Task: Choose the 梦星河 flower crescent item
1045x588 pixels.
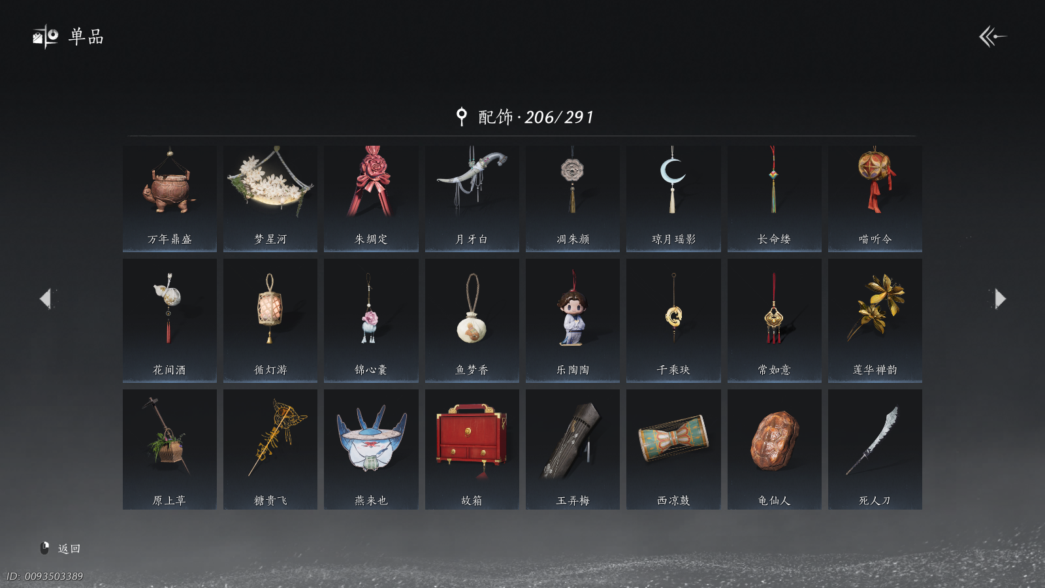Action: point(270,199)
